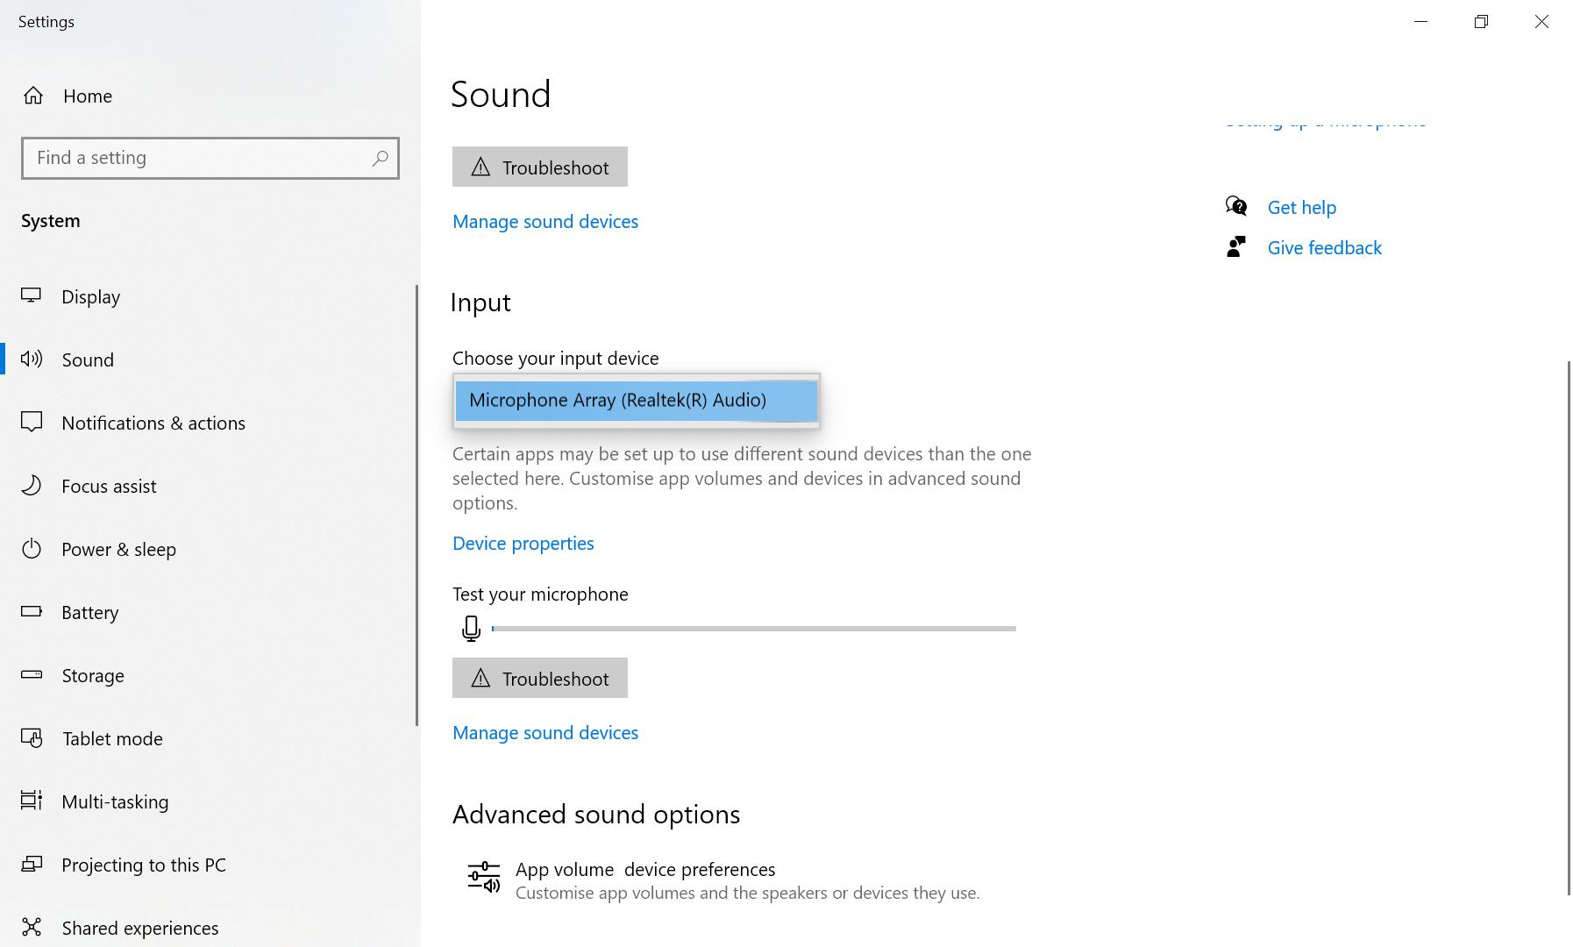Open Multi-tasking settings
This screenshot has width=1573, height=947.
pyautogui.click(x=115, y=801)
